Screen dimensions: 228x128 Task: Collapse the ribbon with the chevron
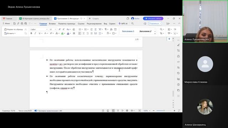point(179,23)
